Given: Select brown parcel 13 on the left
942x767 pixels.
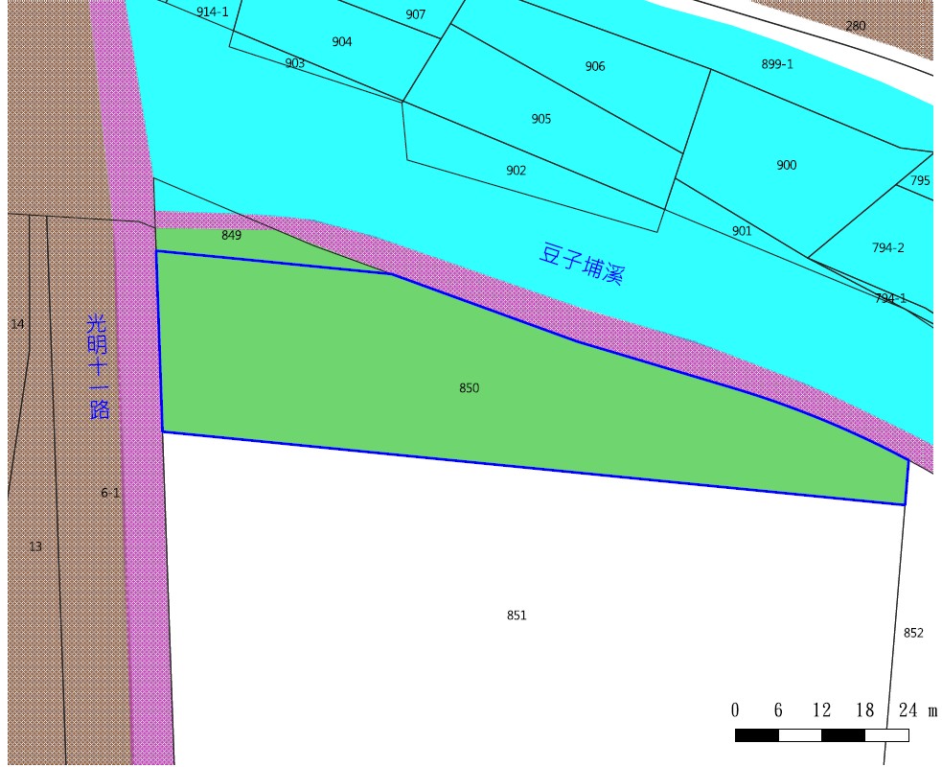Looking at the screenshot, I should click(x=35, y=546).
